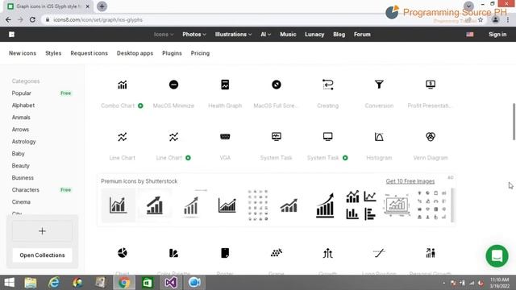
Task: Select the Business category
Action: pos(23,178)
